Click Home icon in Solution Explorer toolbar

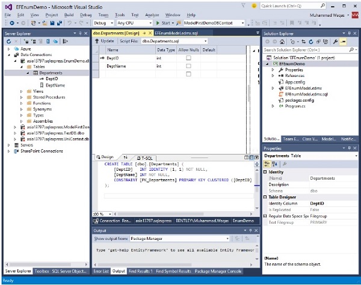coord(283,41)
